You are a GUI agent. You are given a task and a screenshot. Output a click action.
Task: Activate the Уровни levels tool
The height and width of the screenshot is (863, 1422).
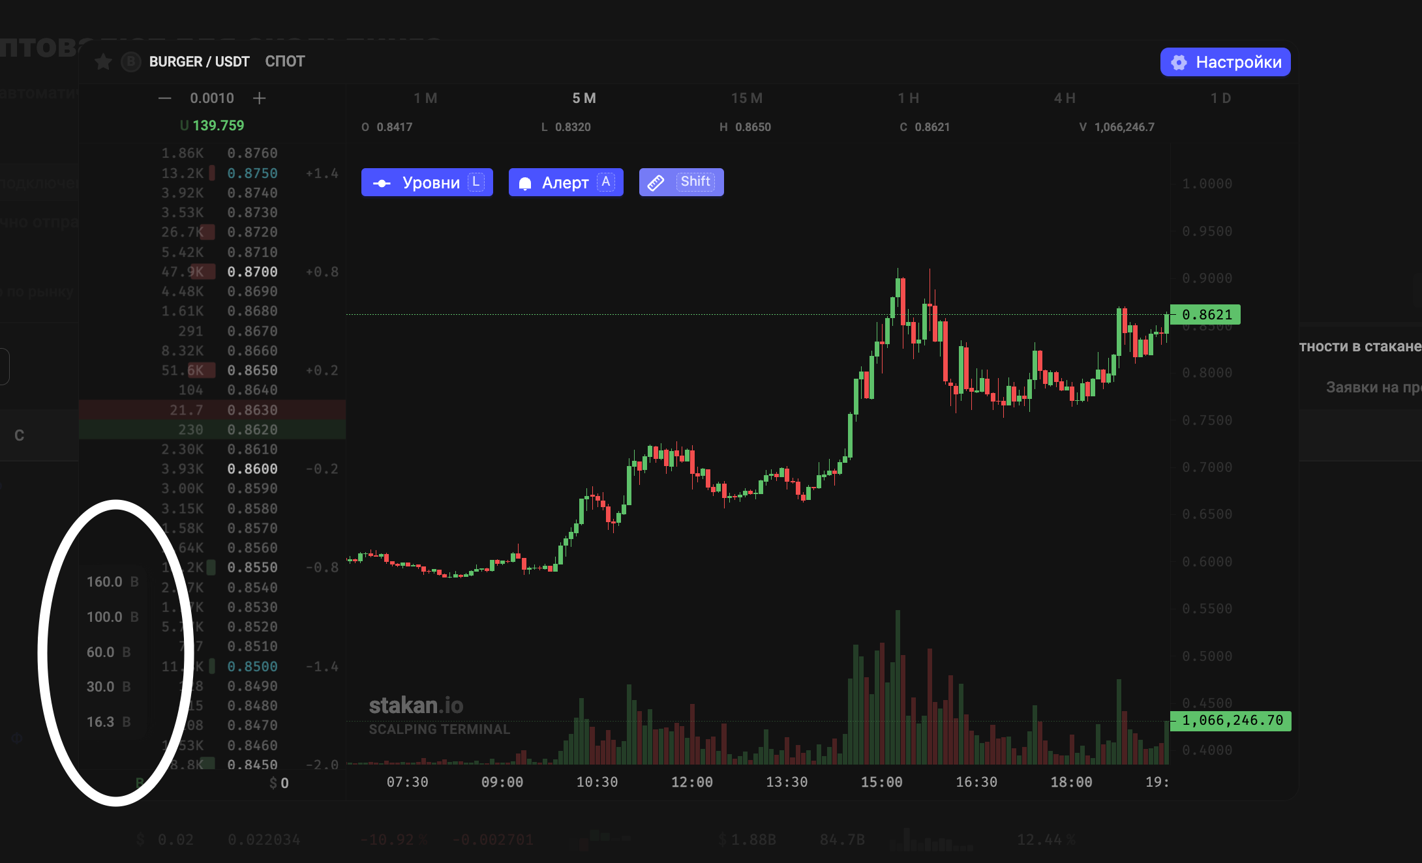(427, 183)
